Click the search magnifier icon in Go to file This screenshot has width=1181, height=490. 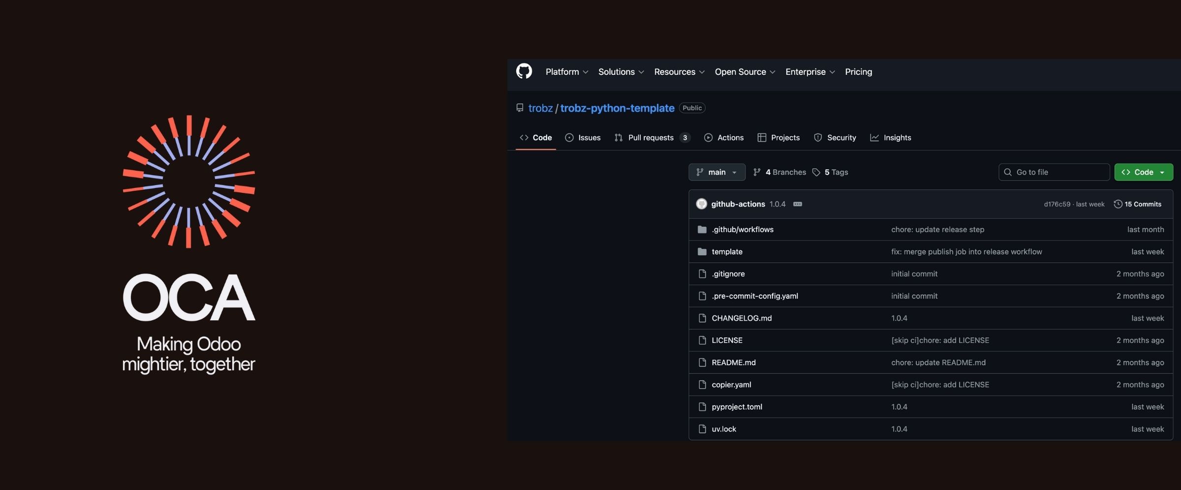[1008, 172]
